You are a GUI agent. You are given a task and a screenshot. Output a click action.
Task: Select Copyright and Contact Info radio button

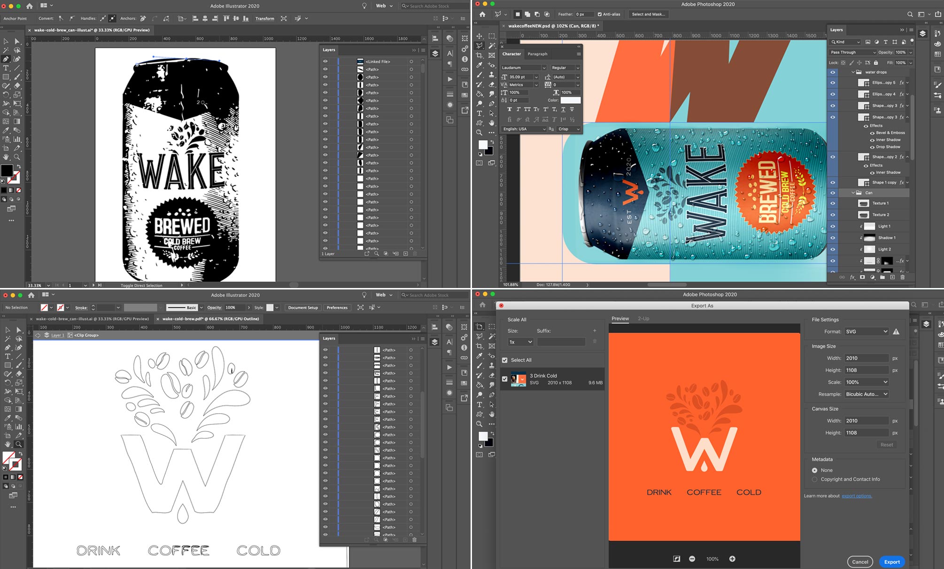point(815,479)
